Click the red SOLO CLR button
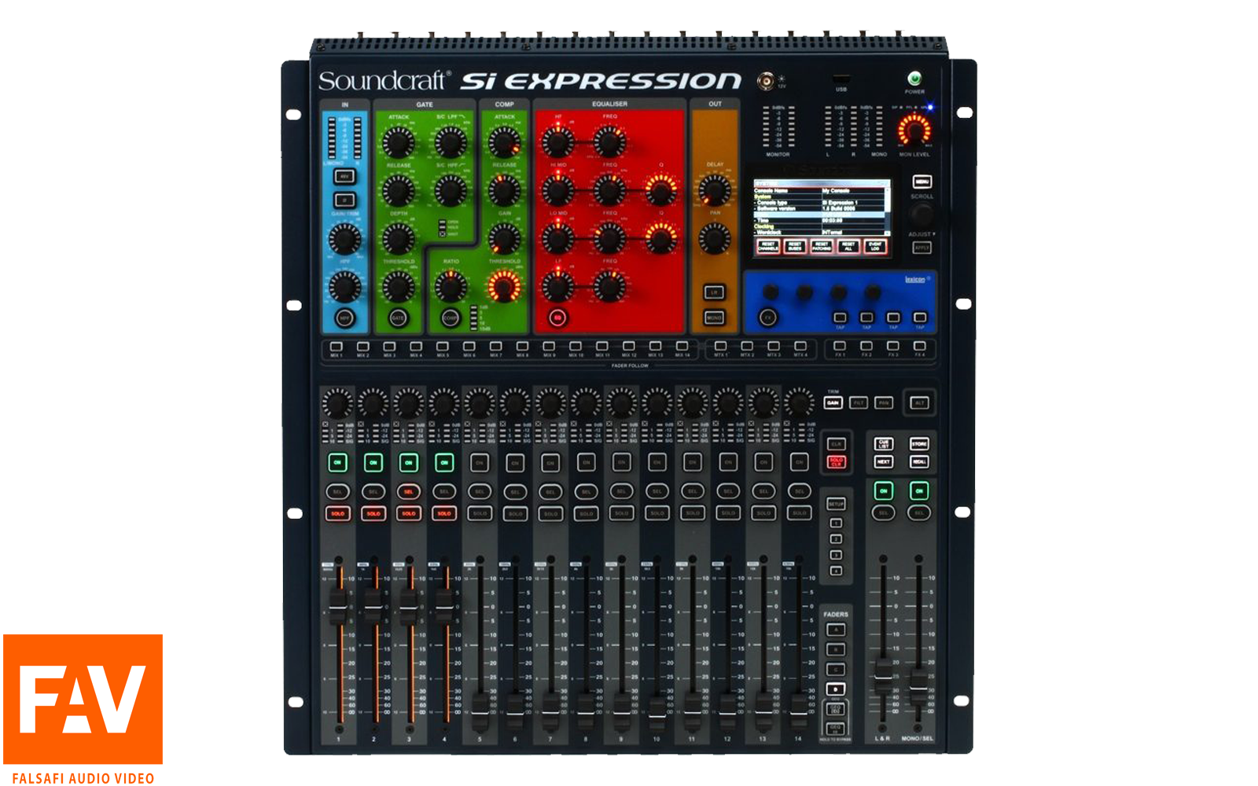 [x=836, y=461]
